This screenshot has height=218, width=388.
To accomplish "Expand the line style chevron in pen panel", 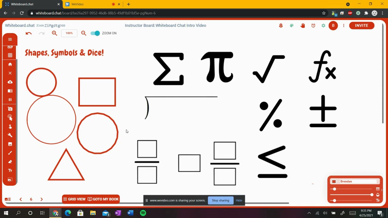I will [382, 190].
